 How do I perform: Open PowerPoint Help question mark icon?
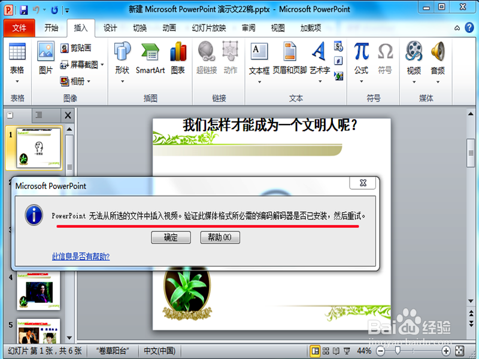tap(469, 28)
